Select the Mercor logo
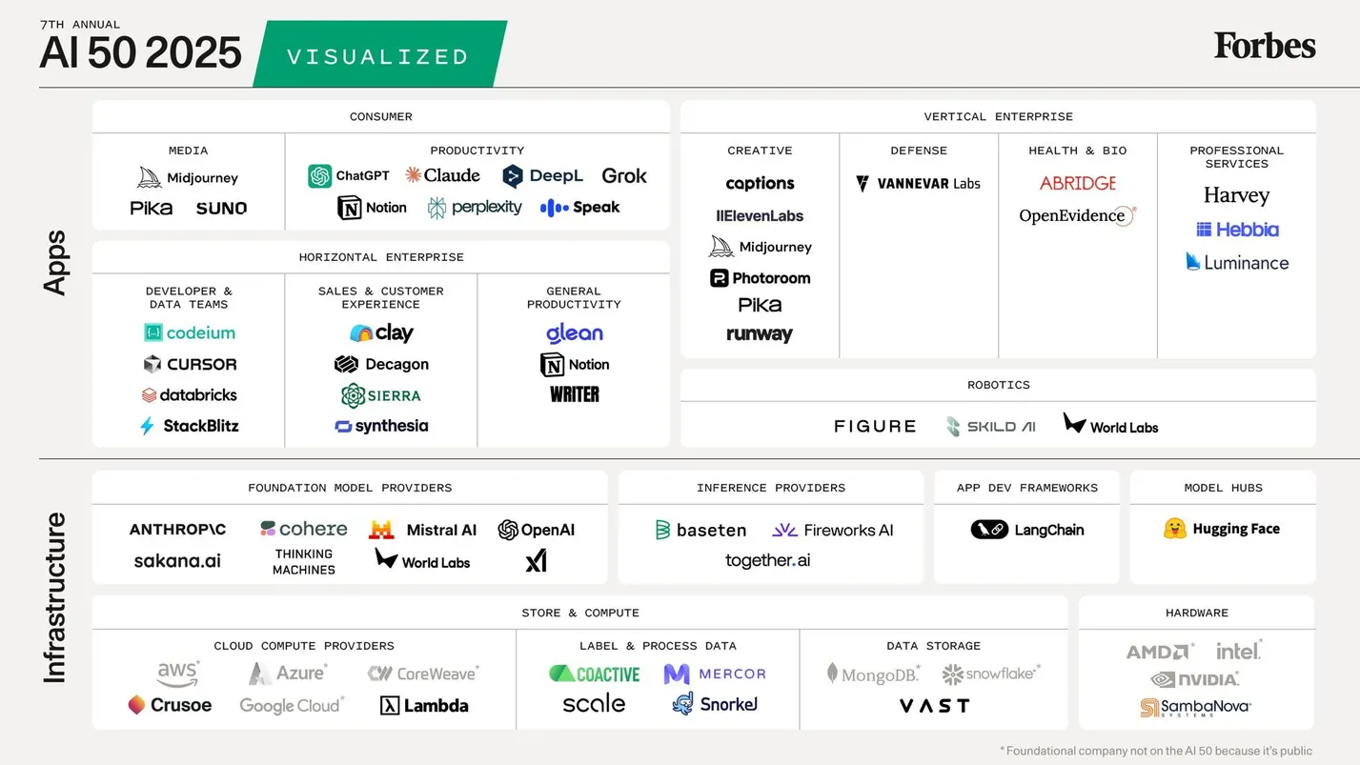 [x=715, y=674]
